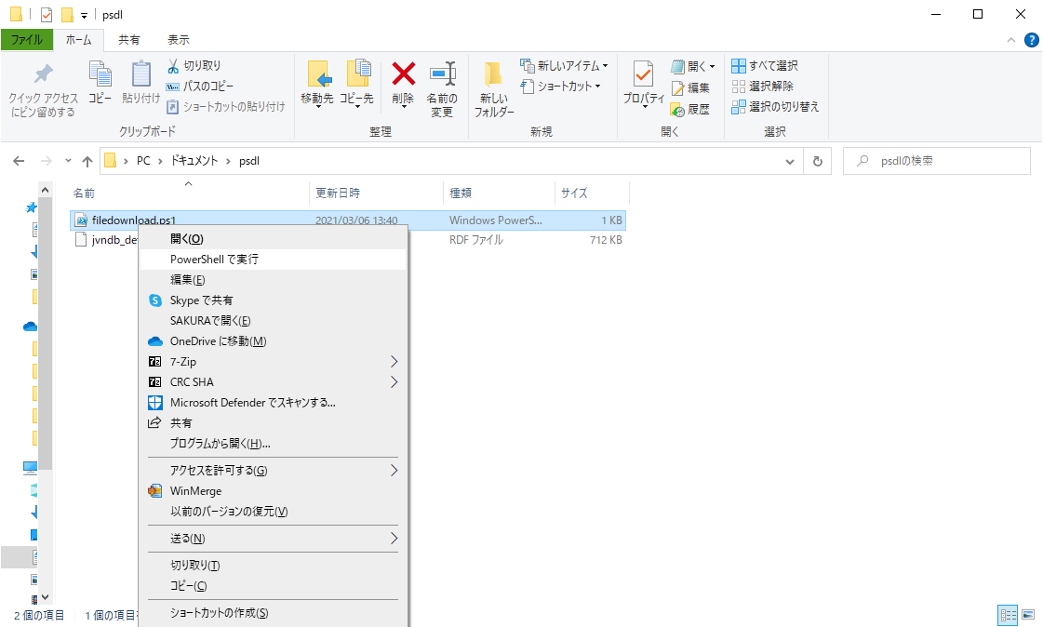Click Select All (すべて選択)
Image resolution: width=1043 pixels, height=627 pixels.
[765, 66]
